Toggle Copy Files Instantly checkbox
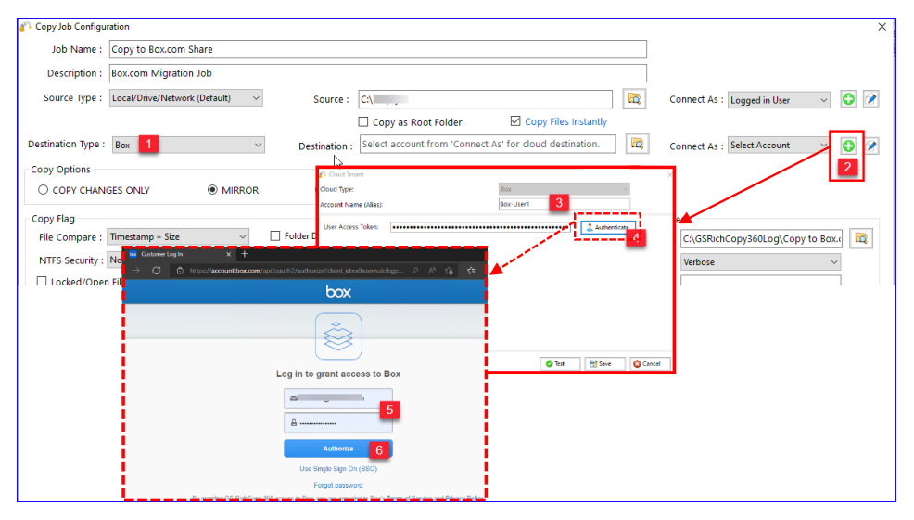Screen dimensions: 914x520 click(x=515, y=121)
